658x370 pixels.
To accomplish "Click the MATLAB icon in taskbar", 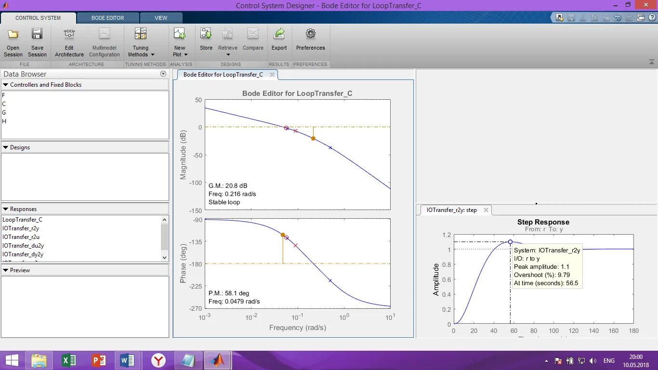I will coord(218,360).
